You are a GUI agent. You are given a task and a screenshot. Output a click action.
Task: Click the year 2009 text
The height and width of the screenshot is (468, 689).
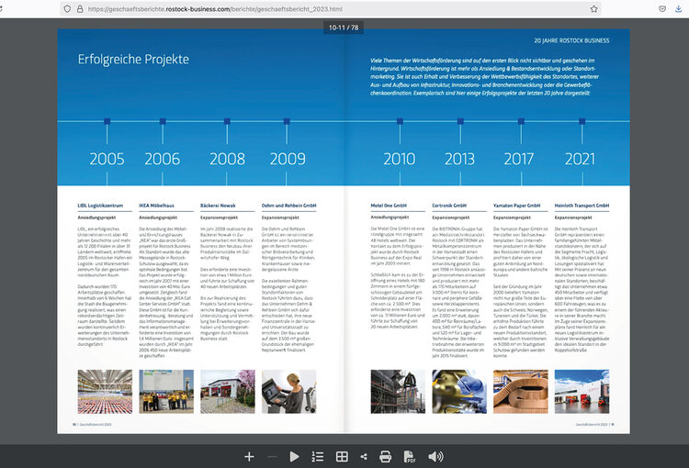(x=288, y=159)
